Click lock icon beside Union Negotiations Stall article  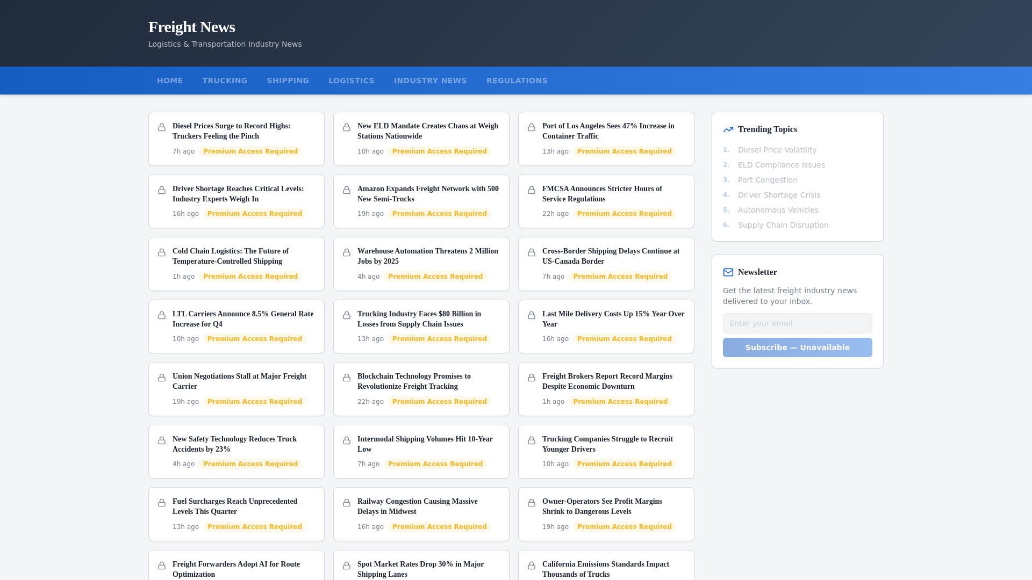click(162, 378)
